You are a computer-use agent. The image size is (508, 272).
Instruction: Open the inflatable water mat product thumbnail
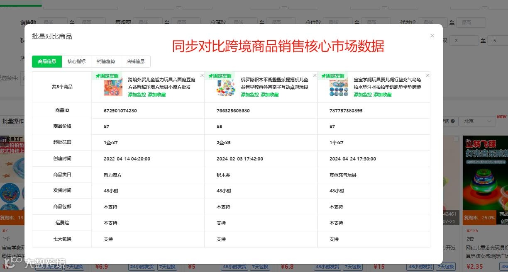coord(339,87)
